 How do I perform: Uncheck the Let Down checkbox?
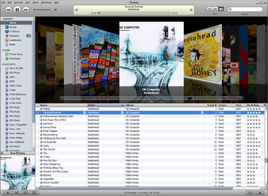click(41, 124)
